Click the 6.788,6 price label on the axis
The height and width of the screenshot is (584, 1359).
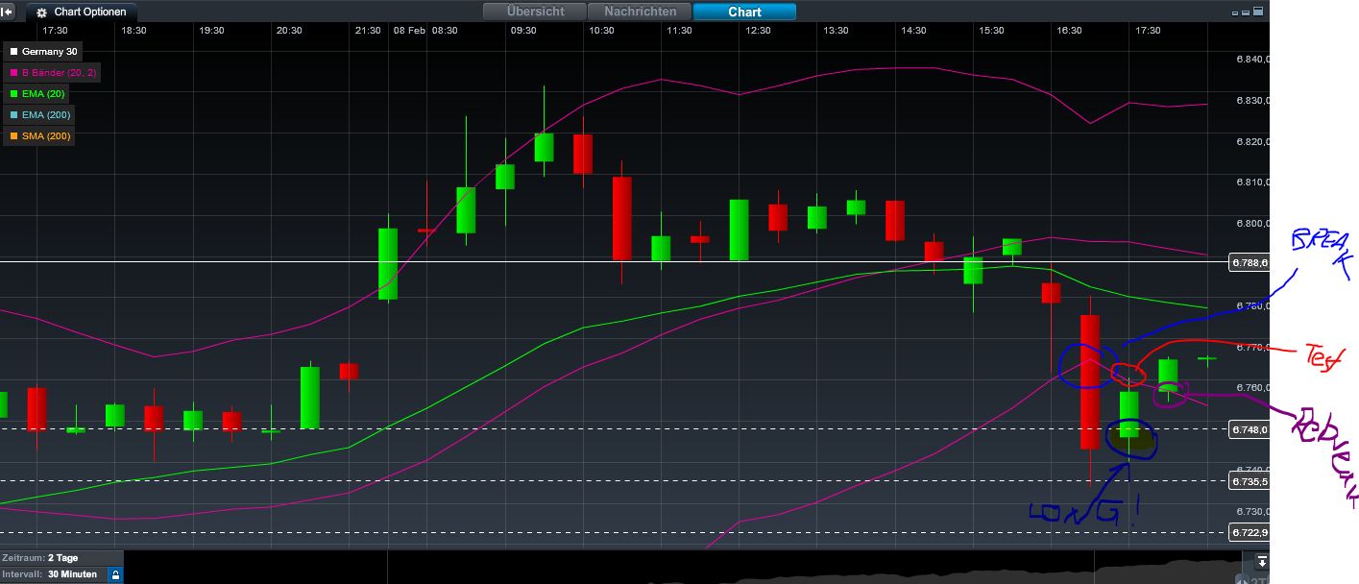point(1248,263)
